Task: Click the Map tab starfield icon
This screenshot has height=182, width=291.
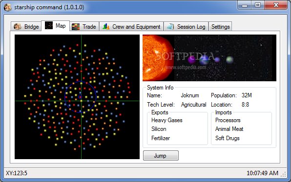Action: (x=49, y=25)
